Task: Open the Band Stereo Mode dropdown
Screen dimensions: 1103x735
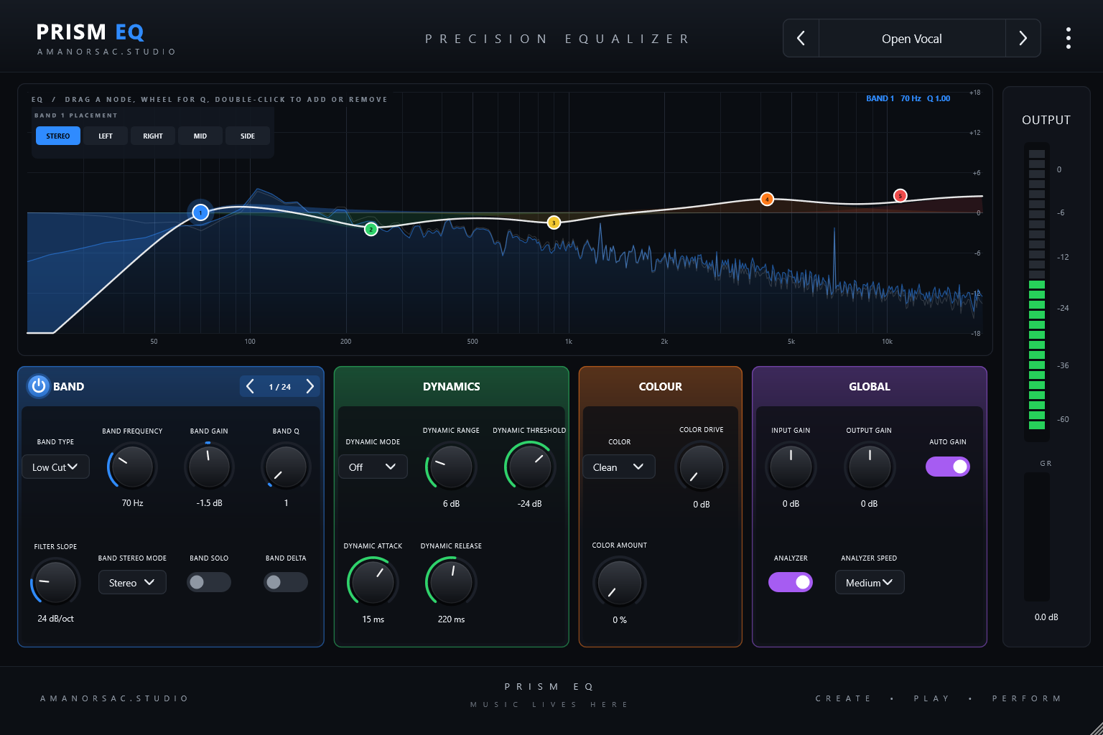Action: pos(132,582)
